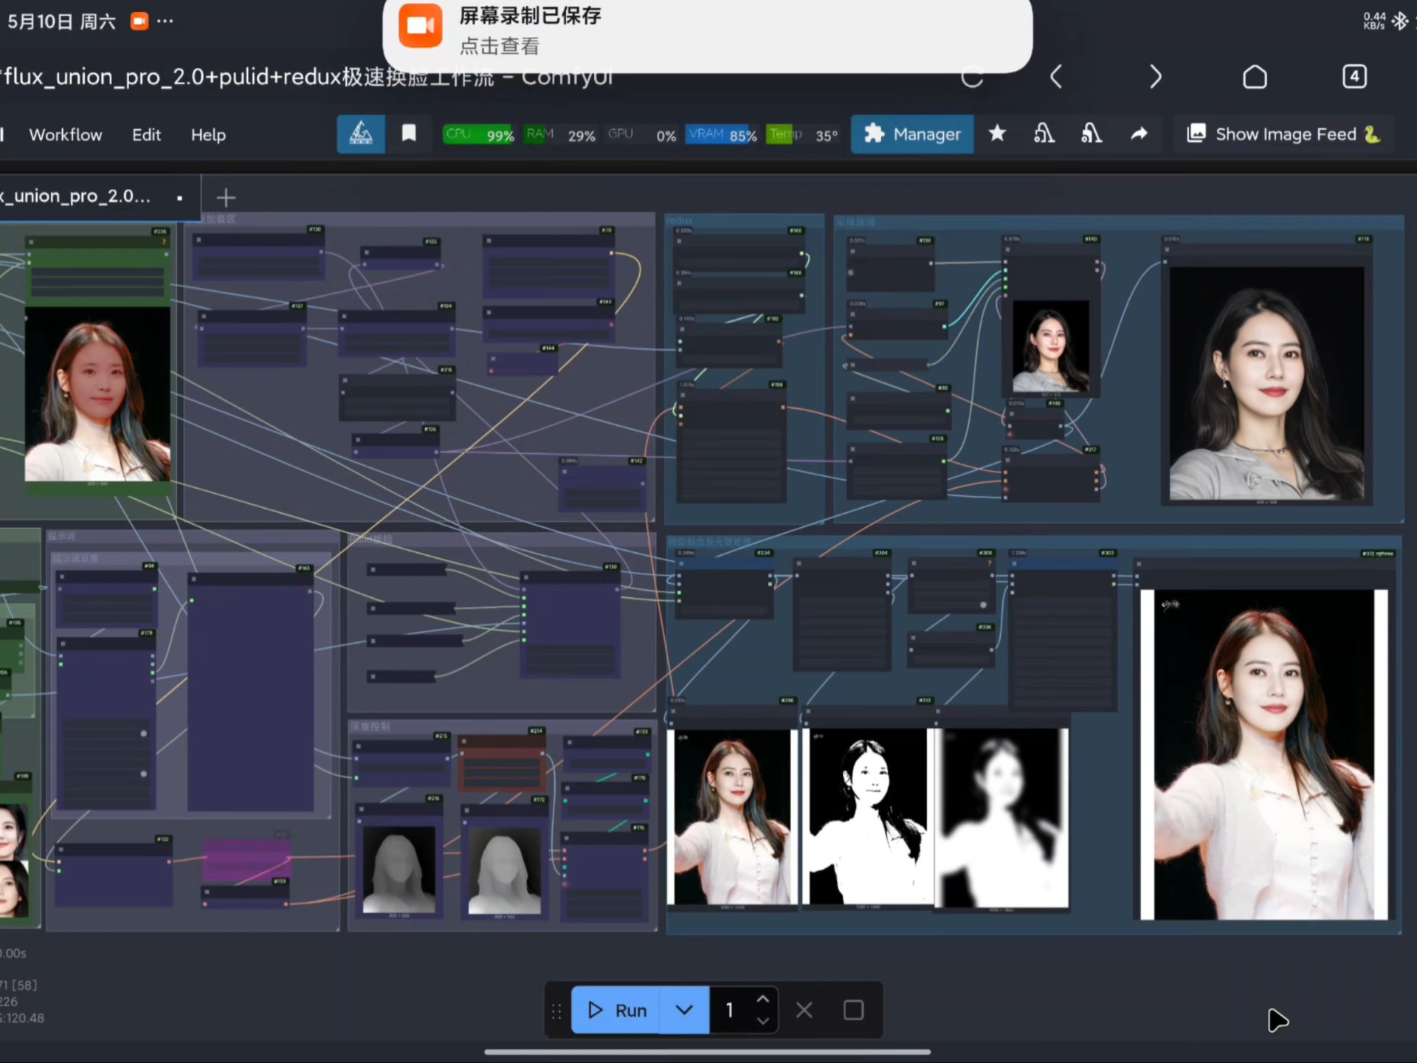Click the blue triangle logo toolbar icon
The width and height of the screenshot is (1417, 1063).
361,134
